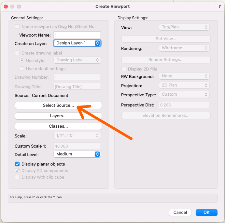Confirm with the OK button
Viewport: 225px width, 223px height.
point(206,212)
